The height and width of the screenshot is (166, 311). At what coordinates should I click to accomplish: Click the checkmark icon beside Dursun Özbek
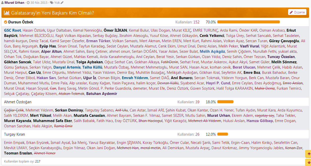point(6,22)
